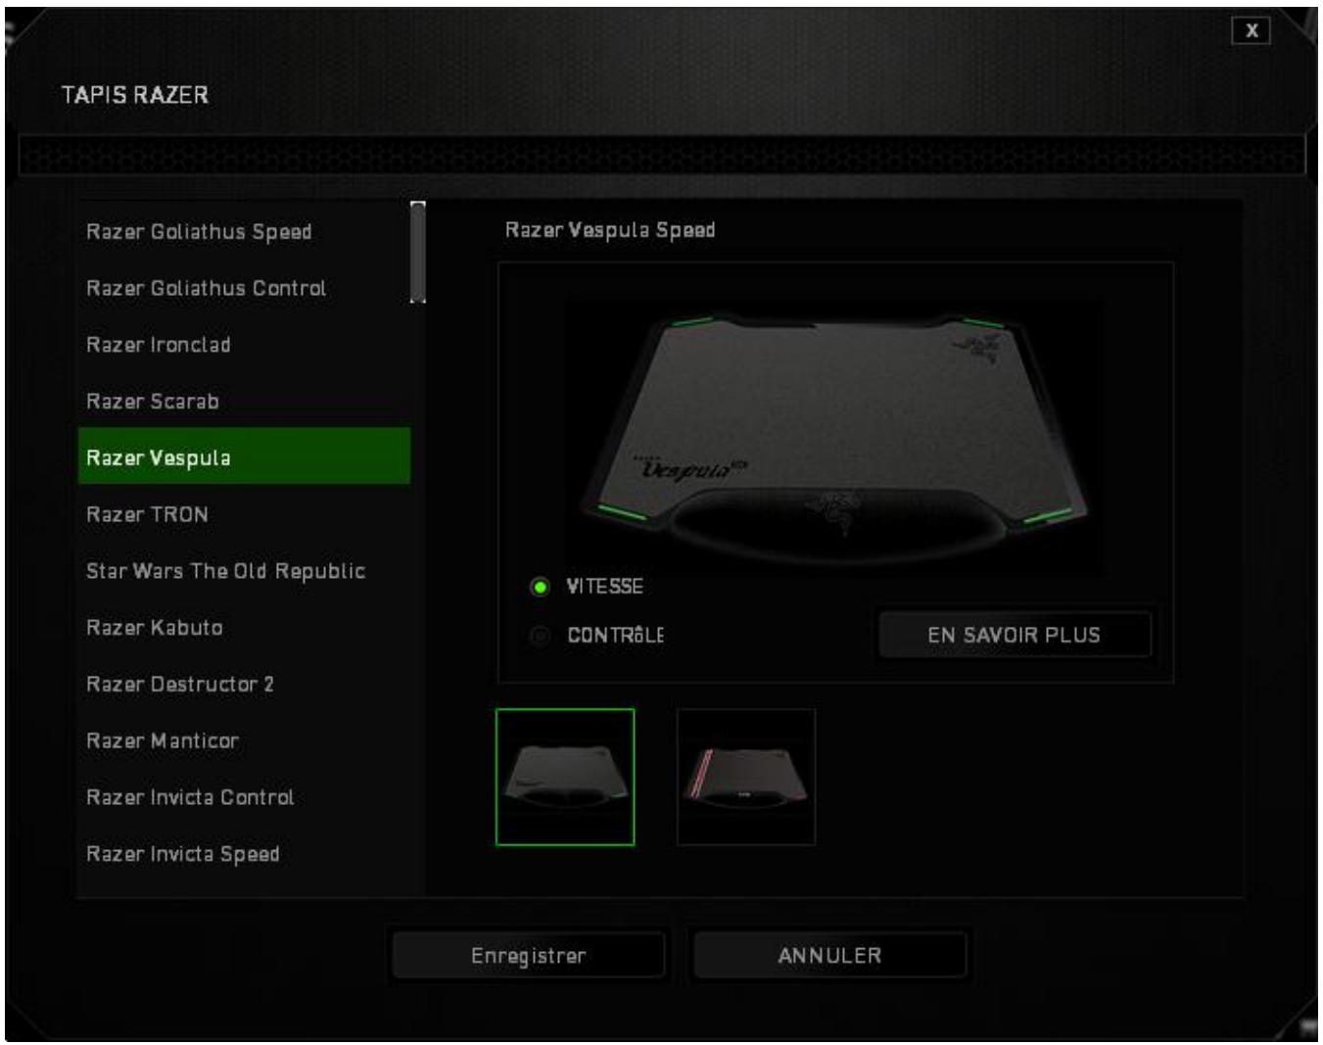Choose Razer Ironclad in the list
The width and height of the screenshot is (1323, 1045).
244,345
